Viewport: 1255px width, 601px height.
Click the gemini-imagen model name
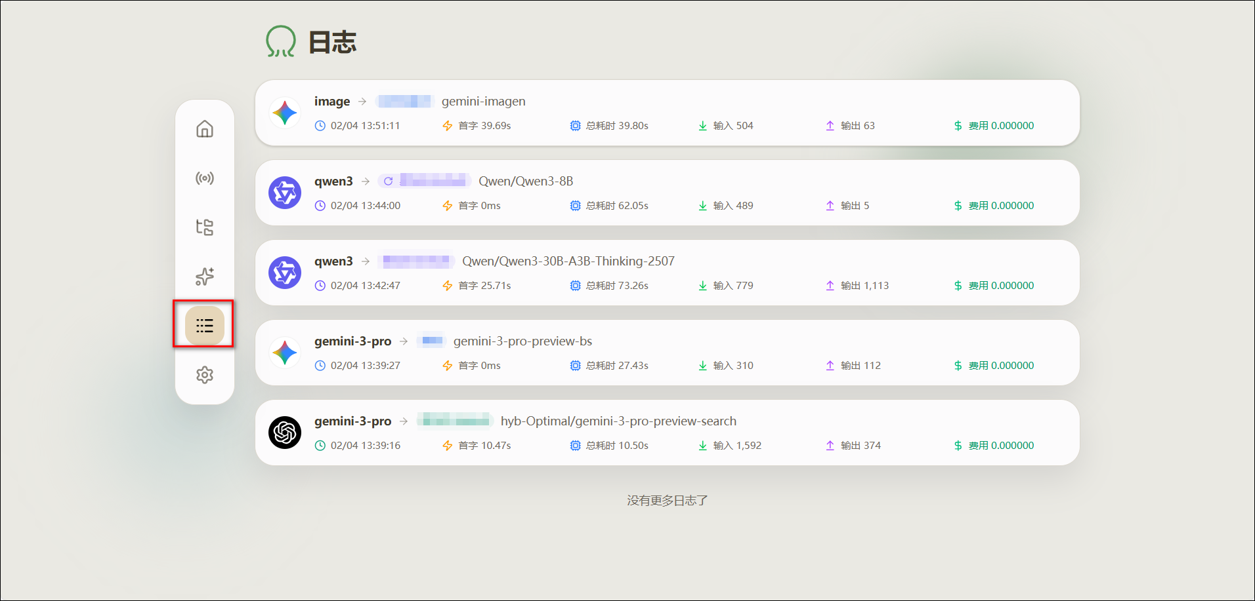coord(484,102)
